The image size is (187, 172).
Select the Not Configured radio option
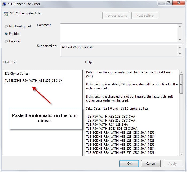point(6,26)
